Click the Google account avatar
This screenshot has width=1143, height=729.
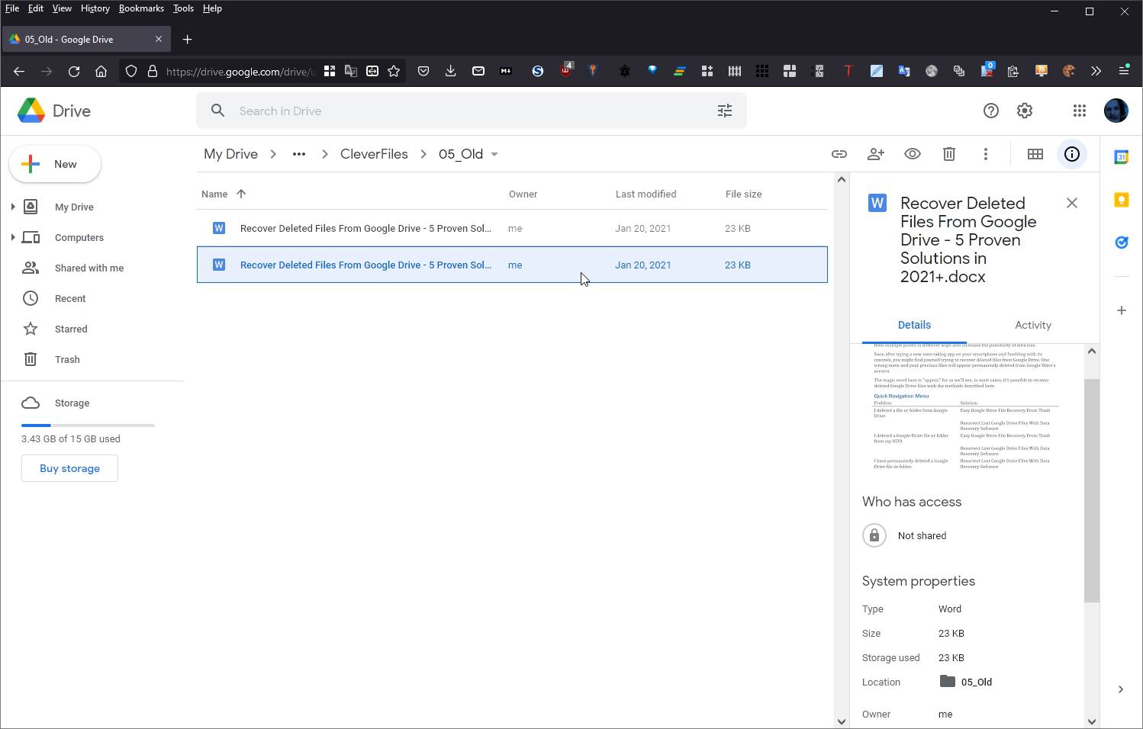pyautogui.click(x=1116, y=111)
